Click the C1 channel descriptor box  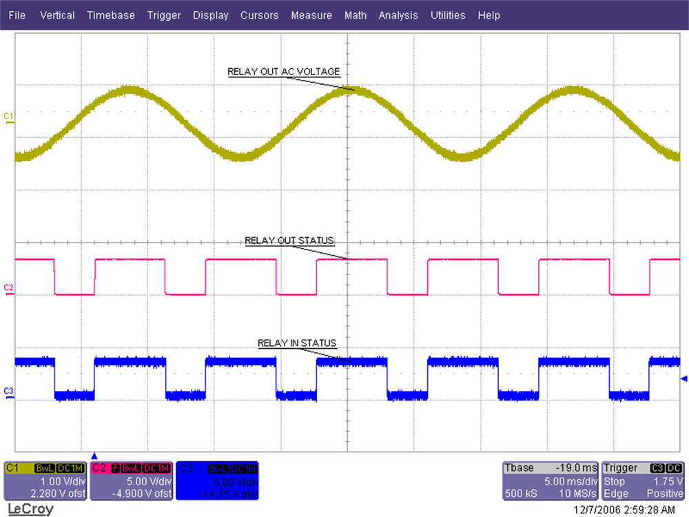[x=45, y=481]
